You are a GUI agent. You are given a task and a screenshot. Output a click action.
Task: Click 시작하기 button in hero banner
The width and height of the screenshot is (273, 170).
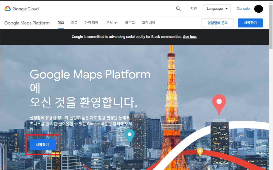point(42,145)
